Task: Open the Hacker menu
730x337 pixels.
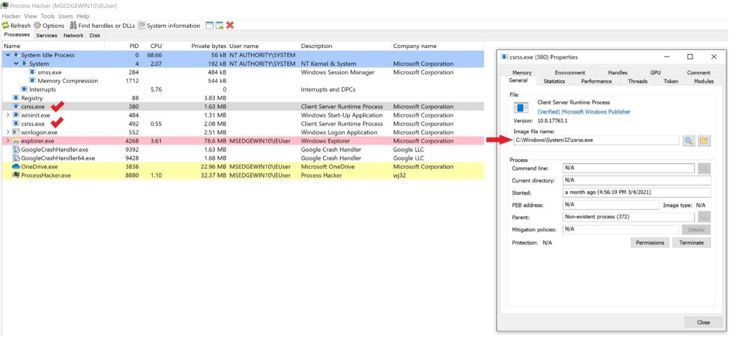Action: tap(11, 16)
